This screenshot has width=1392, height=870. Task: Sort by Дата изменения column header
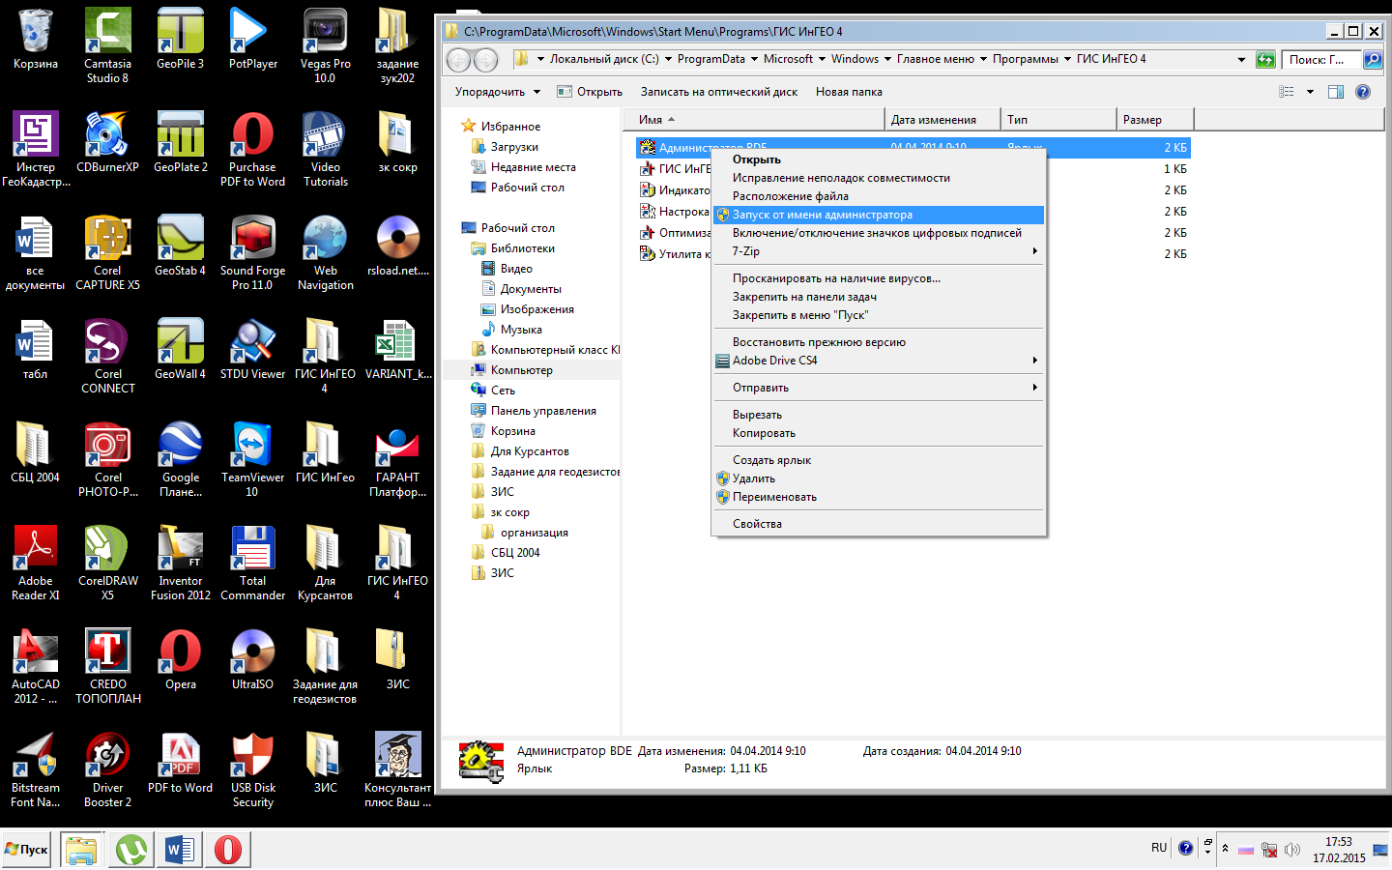point(942,120)
